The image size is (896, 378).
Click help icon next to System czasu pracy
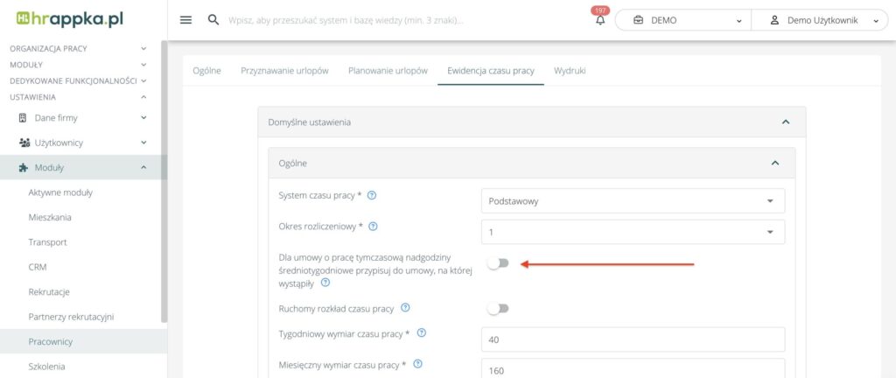point(372,195)
